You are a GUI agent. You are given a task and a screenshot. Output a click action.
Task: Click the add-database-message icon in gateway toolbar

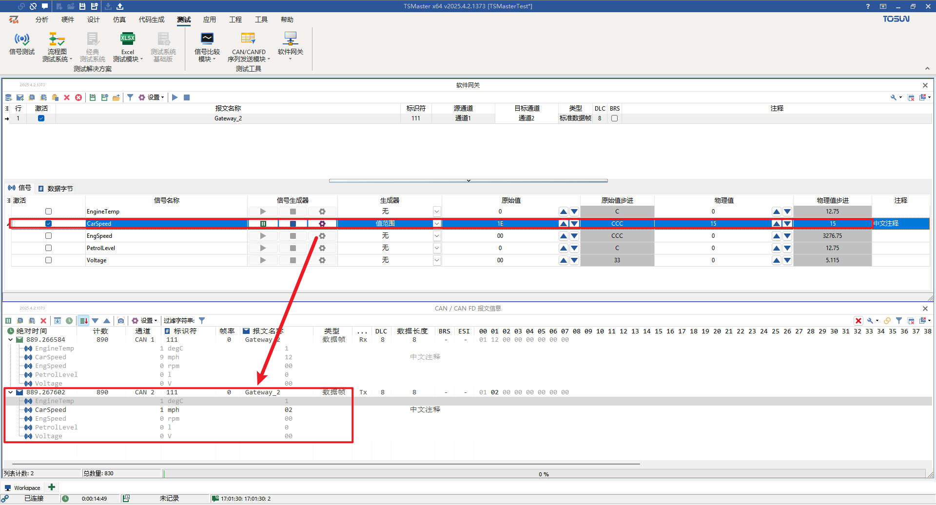pos(8,97)
